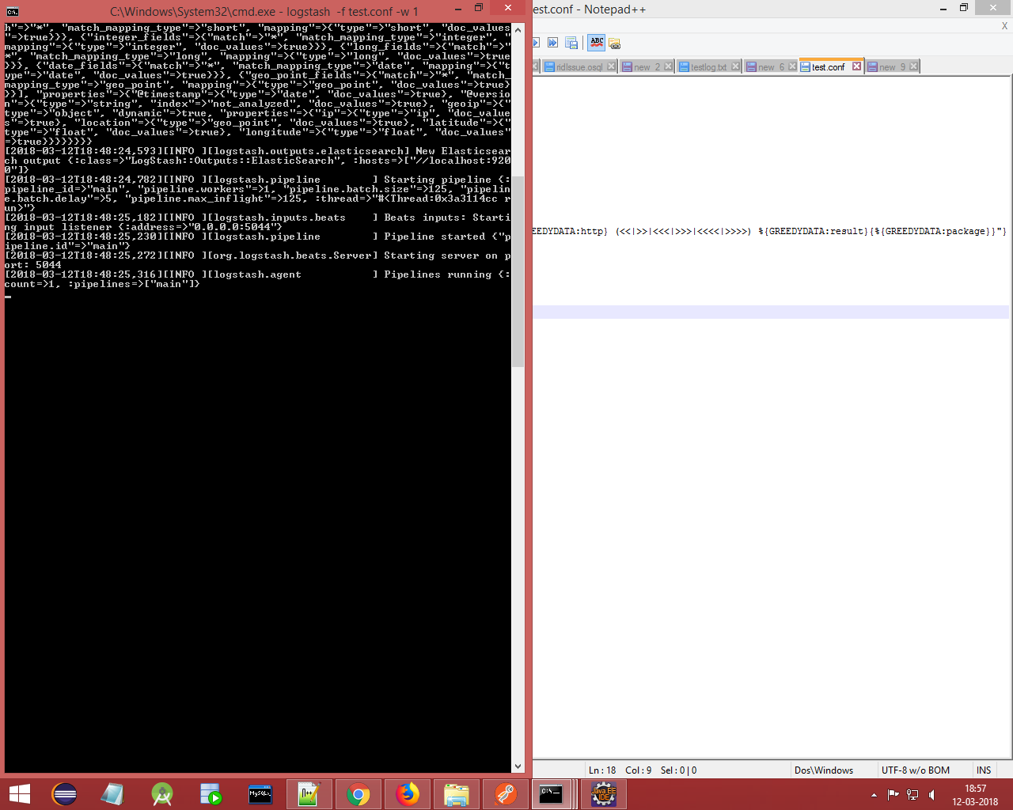Open the network status tray icon

(912, 795)
